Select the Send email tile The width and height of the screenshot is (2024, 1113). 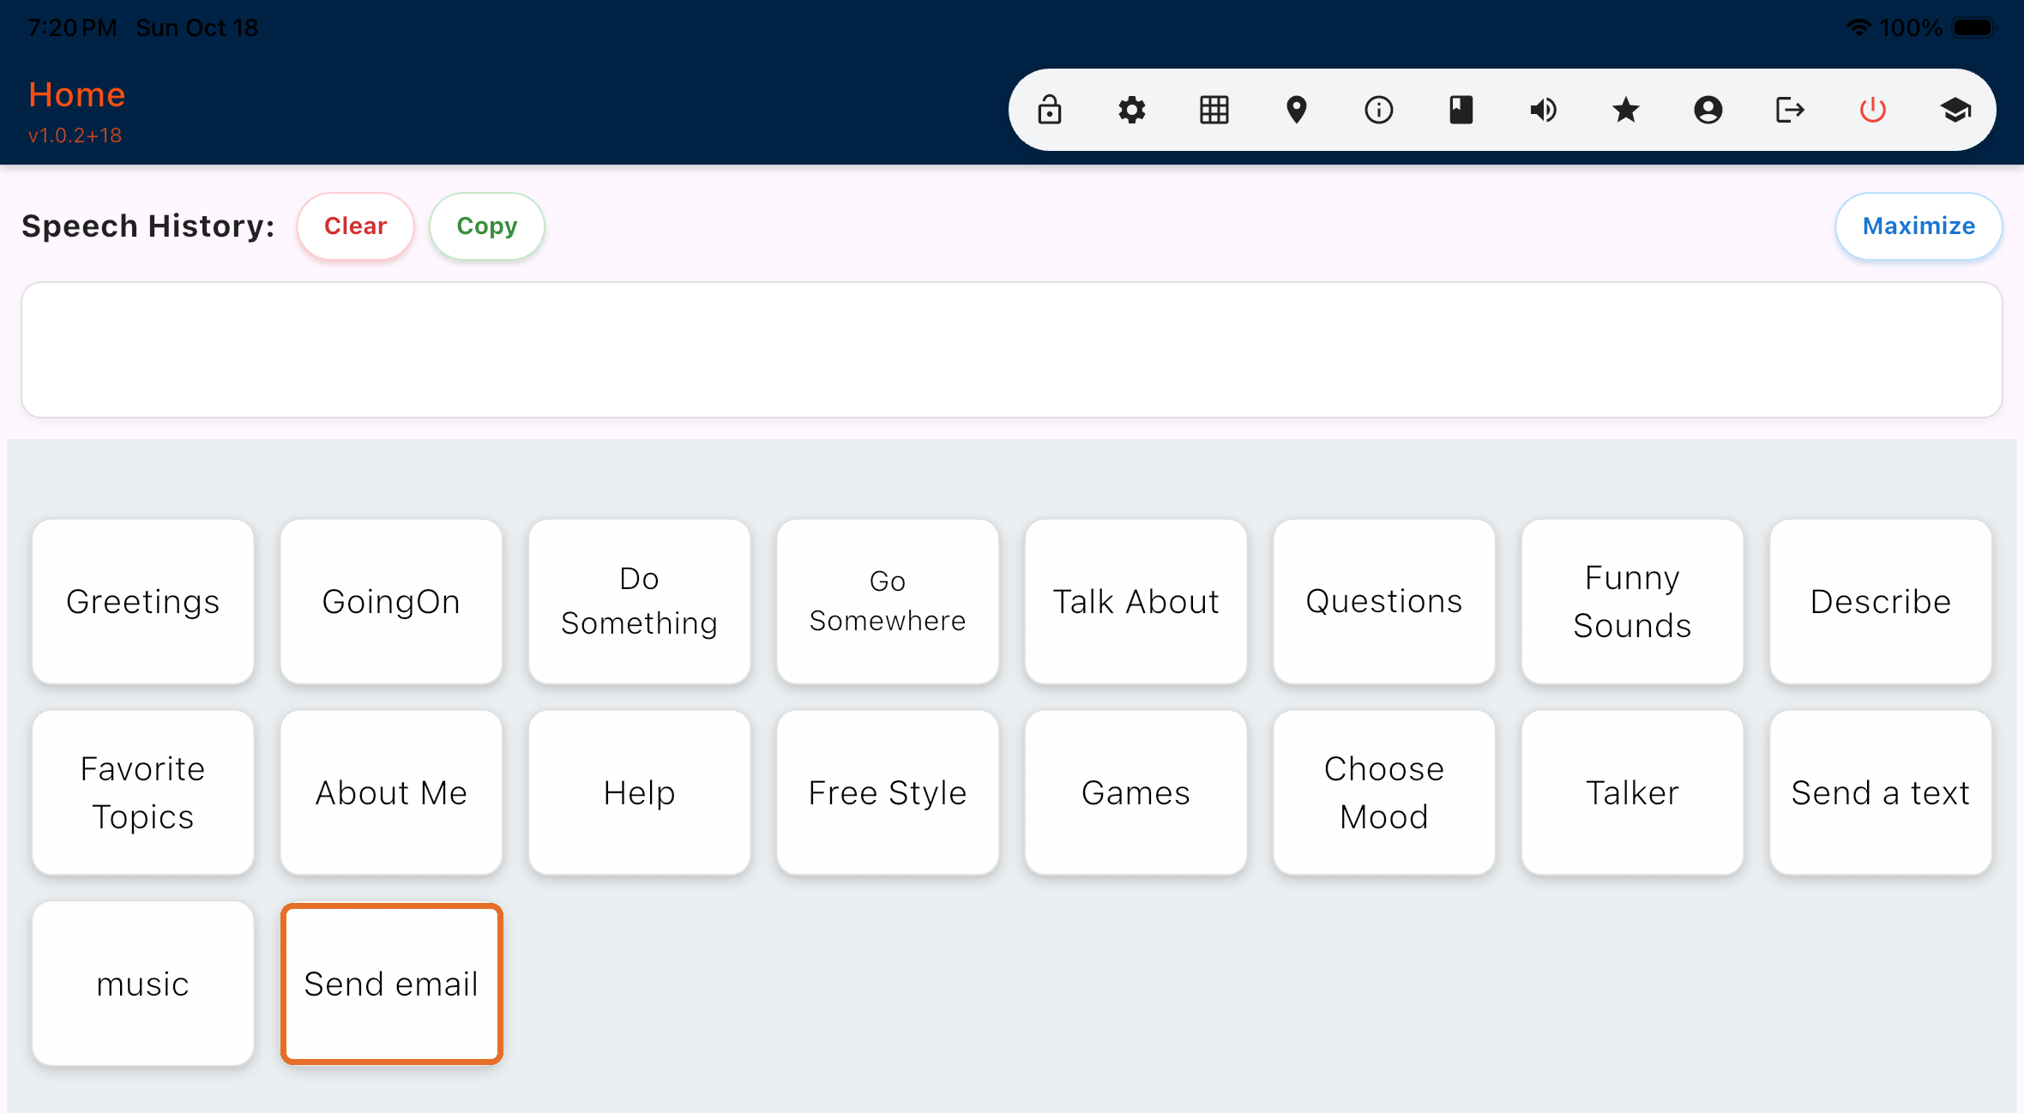[391, 984]
